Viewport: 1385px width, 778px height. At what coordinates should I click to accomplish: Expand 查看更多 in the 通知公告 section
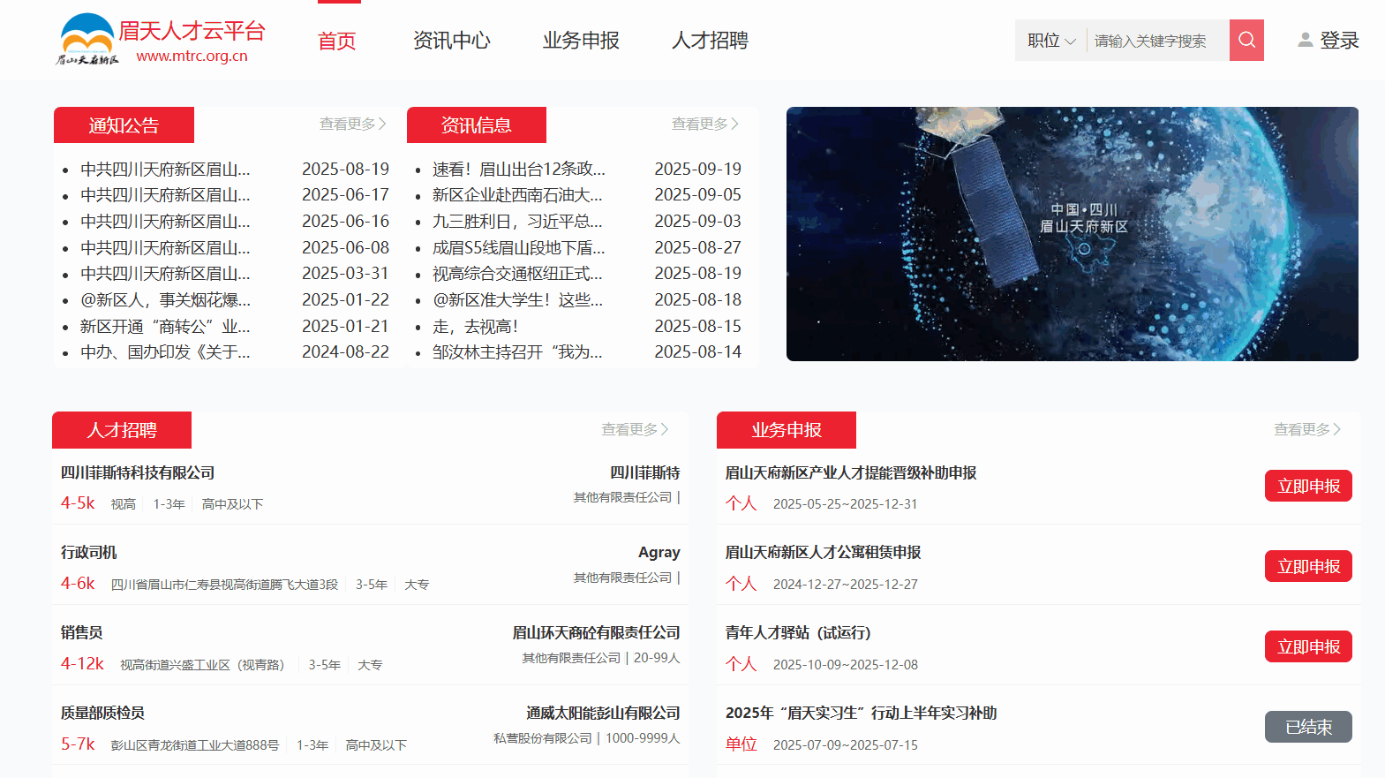coord(352,125)
